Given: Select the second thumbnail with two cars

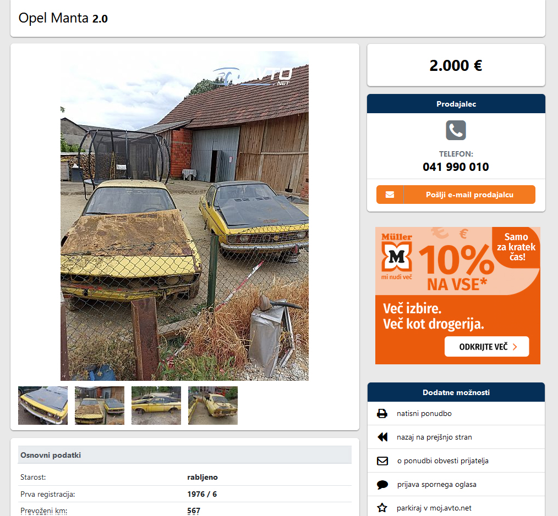Looking at the screenshot, I should point(100,406).
